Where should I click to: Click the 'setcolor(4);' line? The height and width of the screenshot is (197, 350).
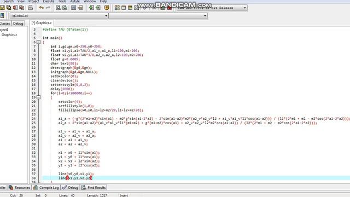pos(70,102)
